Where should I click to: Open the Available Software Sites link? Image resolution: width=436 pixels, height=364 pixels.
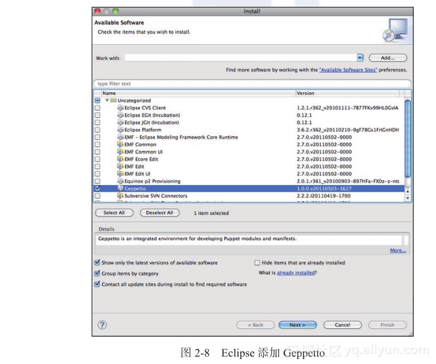[348, 70]
